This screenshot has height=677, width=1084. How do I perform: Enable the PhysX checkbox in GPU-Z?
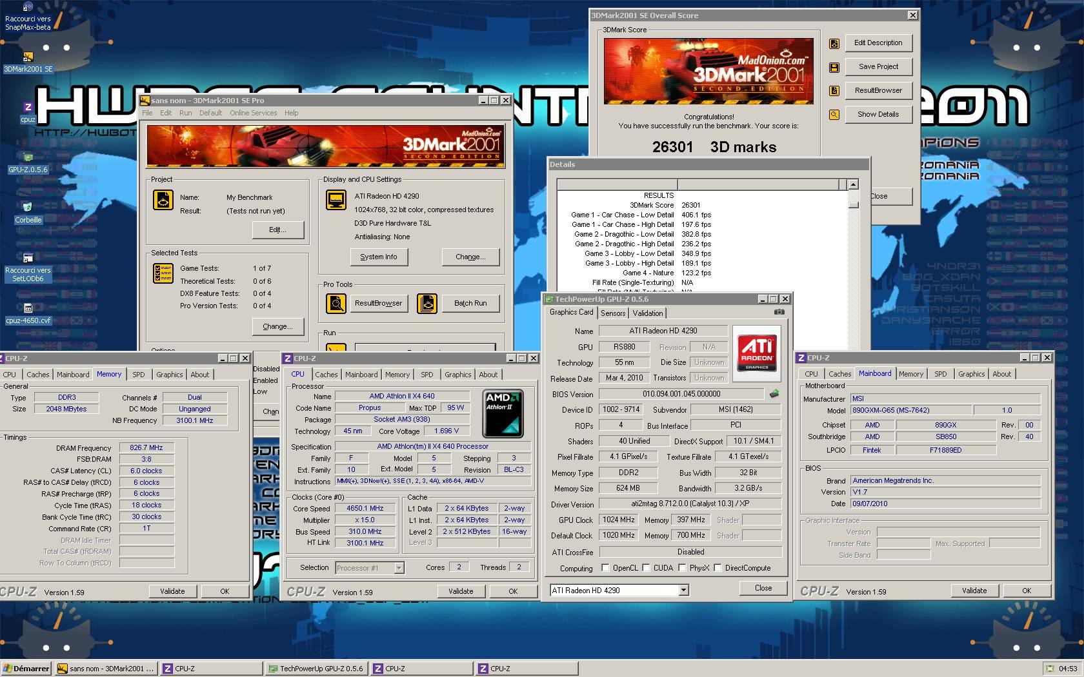coord(682,568)
